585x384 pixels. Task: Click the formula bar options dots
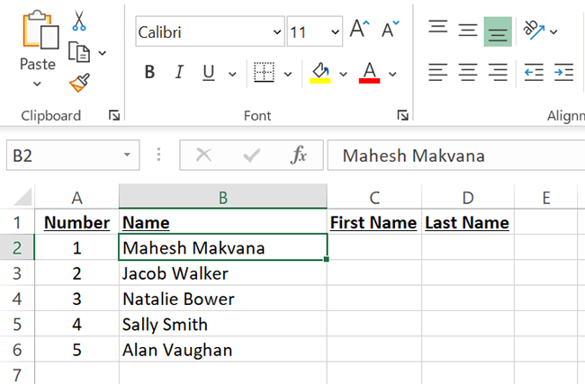tap(159, 155)
